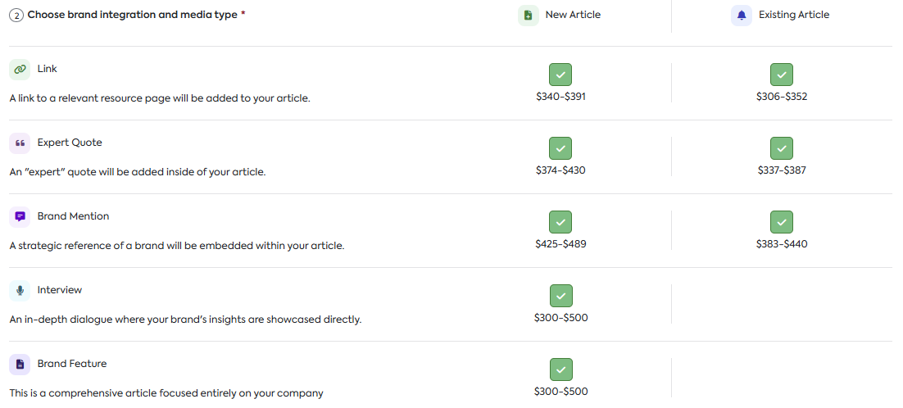Toggle Expert Quote checkbox under Existing Article
Image resolution: width=903 pixels, height=408 pixels.
pyautogui.click(x=782, y=148)
